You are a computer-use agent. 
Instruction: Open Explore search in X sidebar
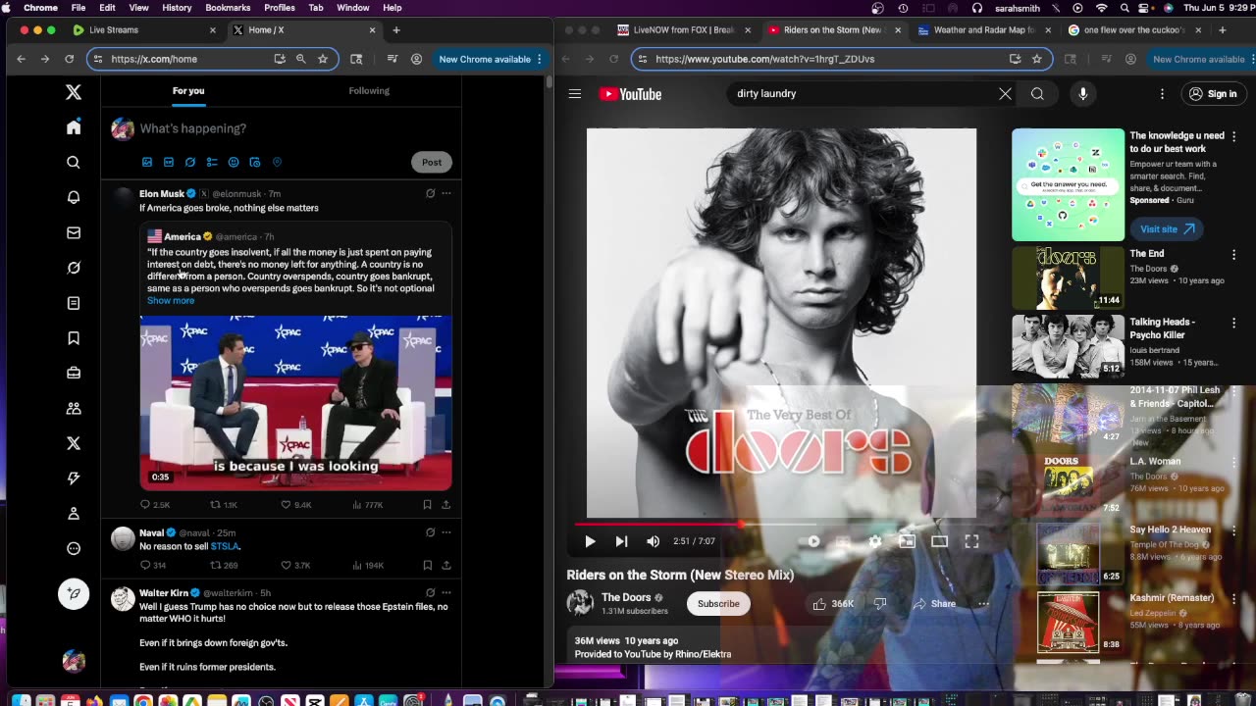click(74, 163)
